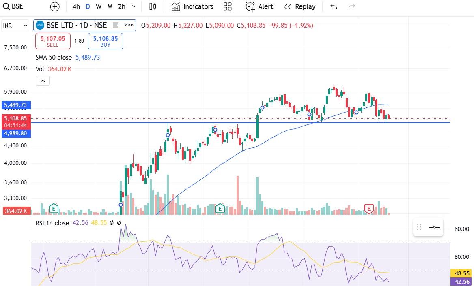
Task: Expand the timeframe dropdown arrow
Action: click(x=134, y=6)
